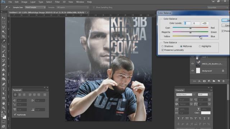Apply Faux Italic in Character panel
Image resolution: width=230 pixels, height=129 pixels.
(183, 118)
